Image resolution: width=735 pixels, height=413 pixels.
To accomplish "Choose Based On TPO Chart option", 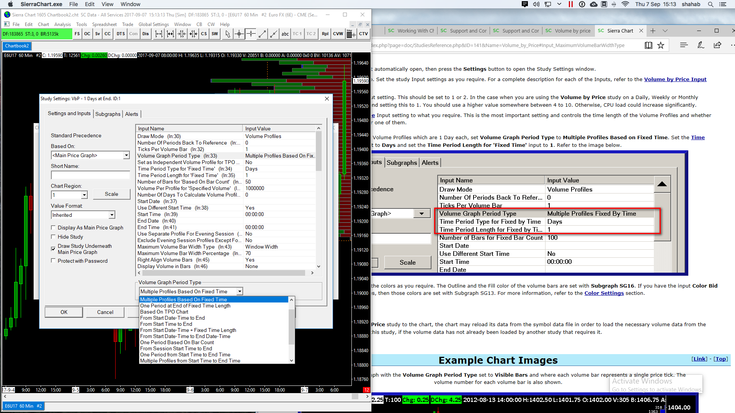I will click(164, 312).
